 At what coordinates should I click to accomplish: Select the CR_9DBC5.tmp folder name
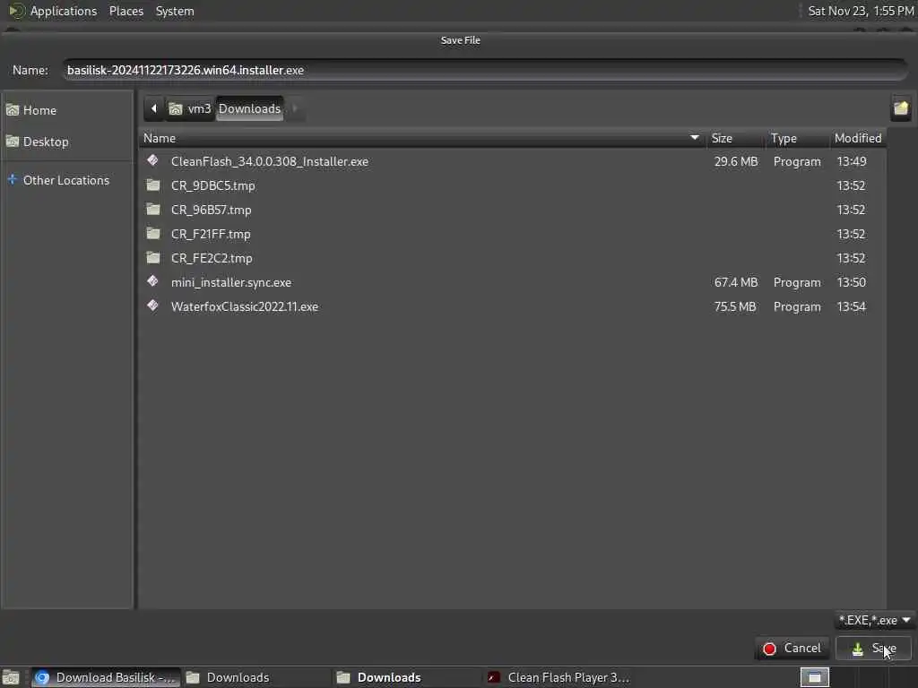pyautogui.click(x=213, y=185)
